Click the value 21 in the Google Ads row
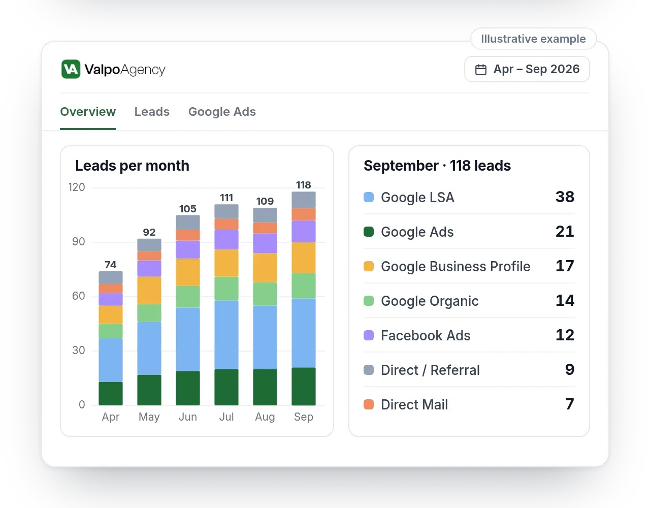The height and width of the screenshot is (508, 650). [x=565, y=231]
